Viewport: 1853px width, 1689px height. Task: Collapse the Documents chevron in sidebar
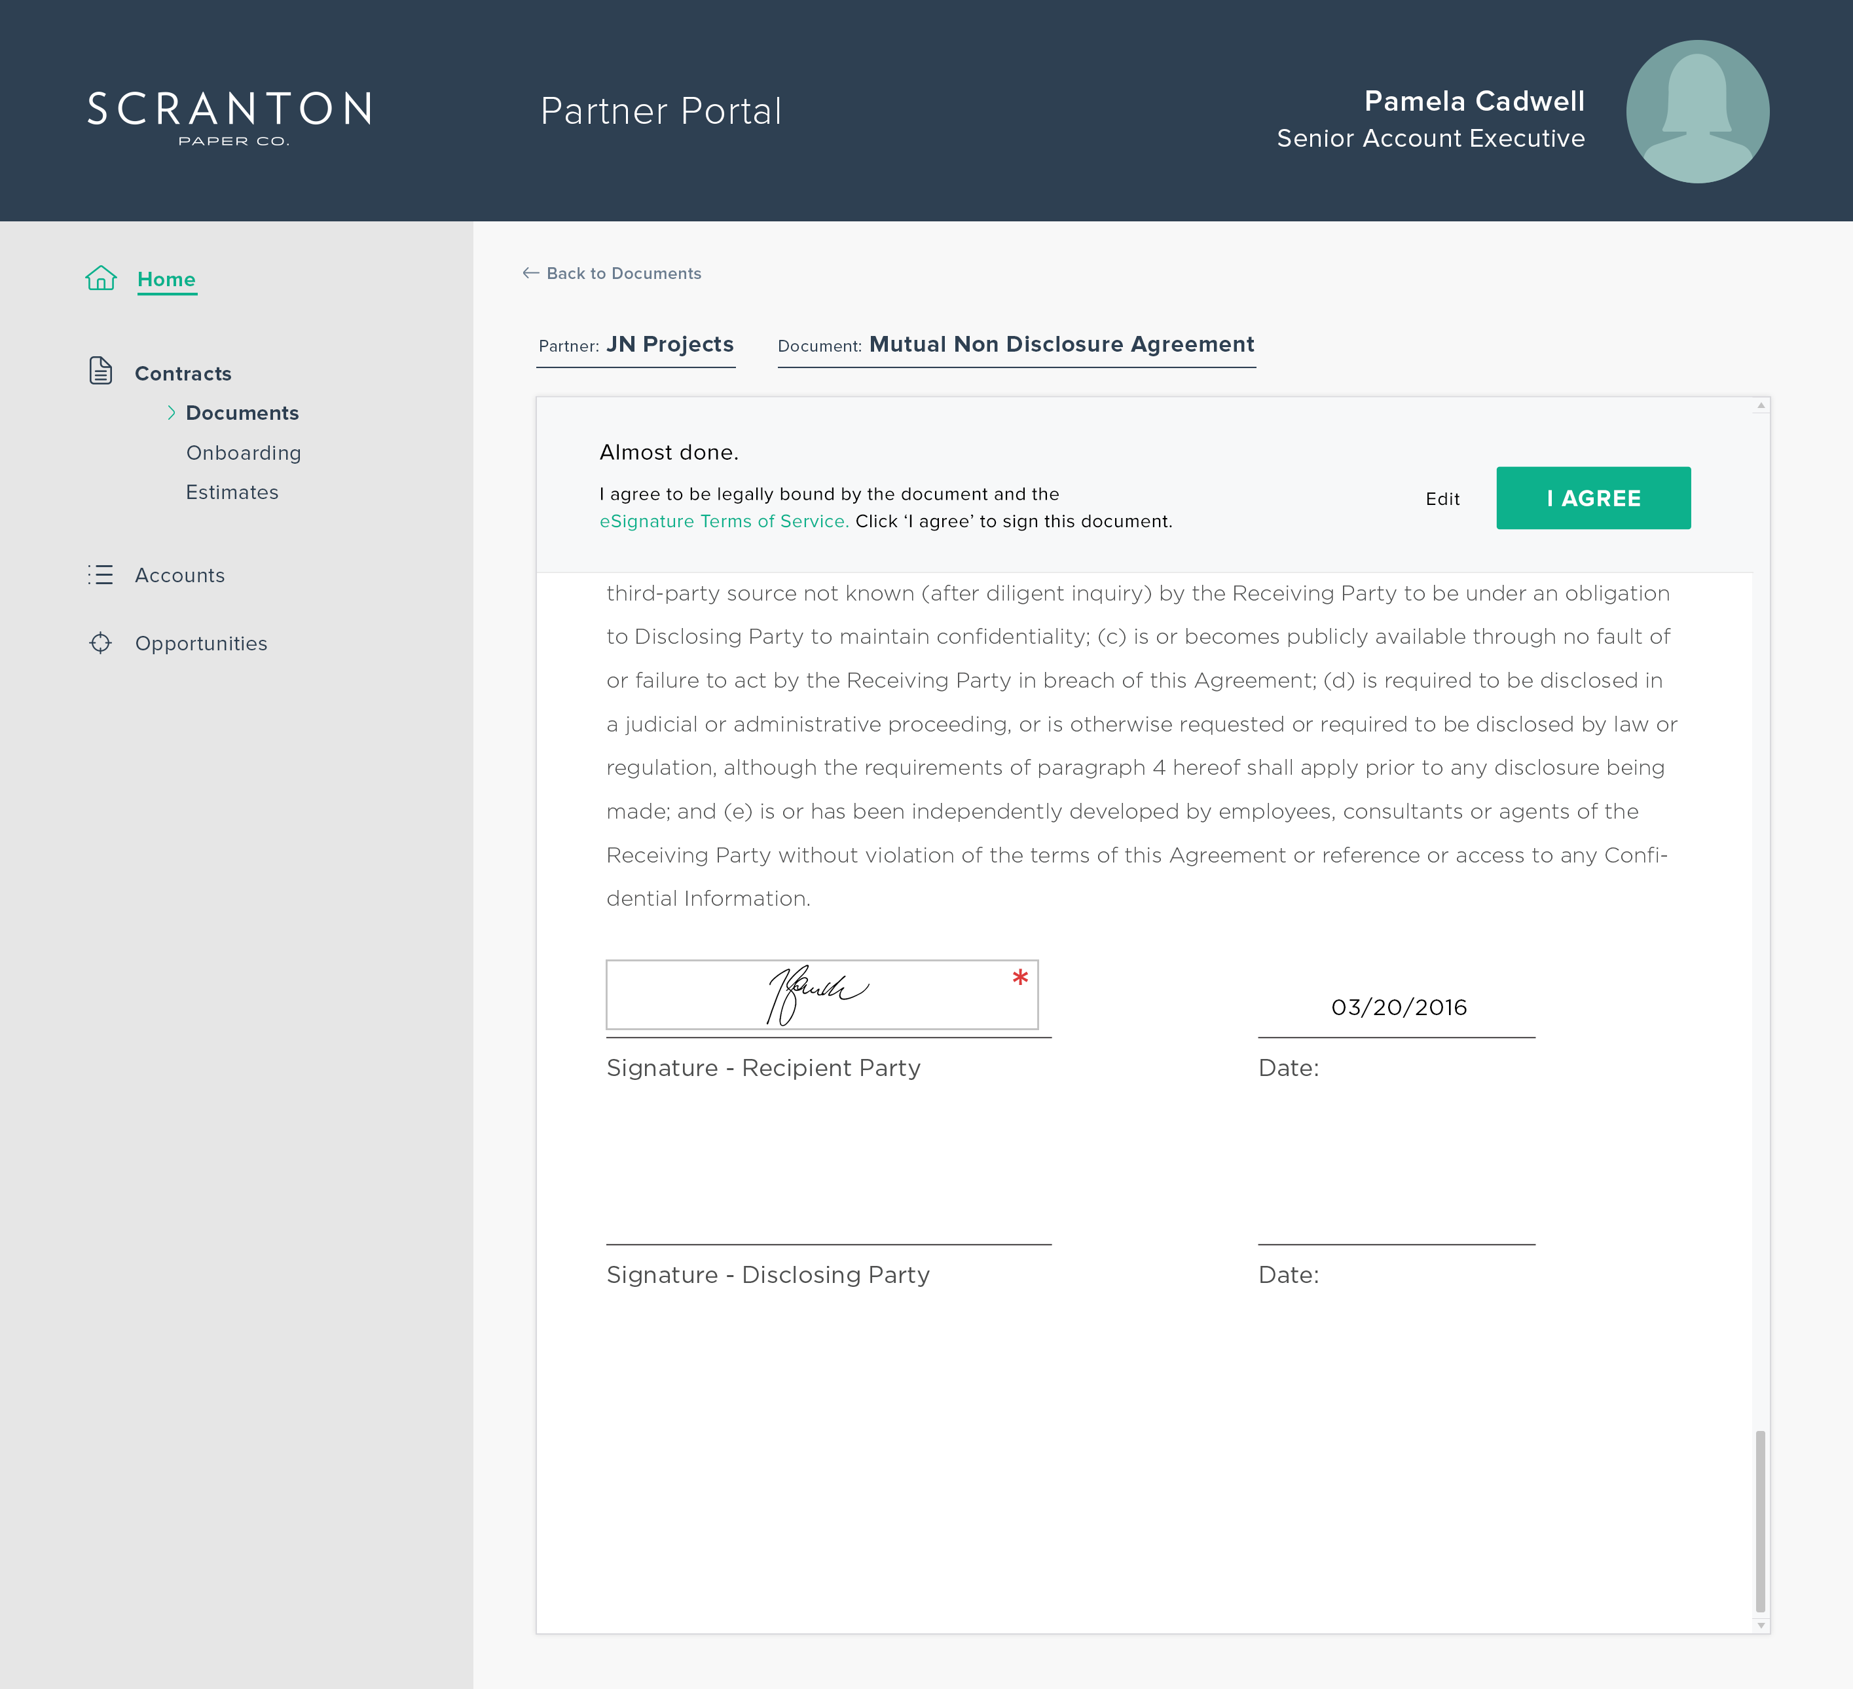[x=172, y=413]
